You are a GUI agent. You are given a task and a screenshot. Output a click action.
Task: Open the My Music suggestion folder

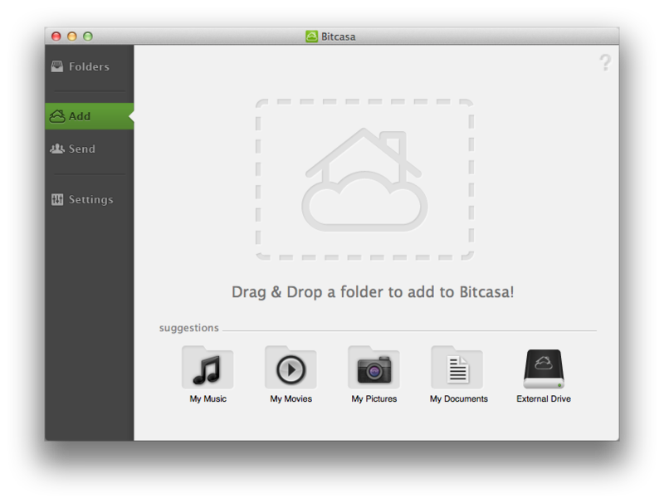(x=207, y=367)
